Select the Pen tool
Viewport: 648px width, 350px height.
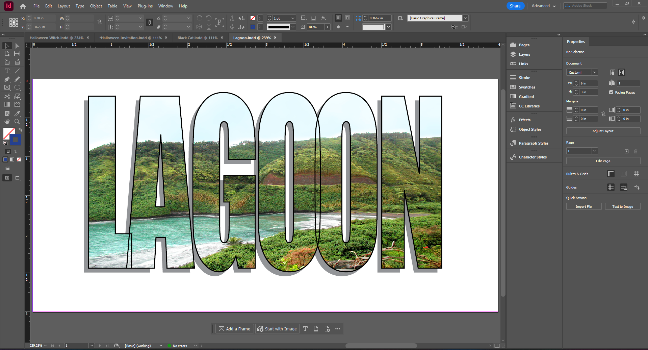tap(7, 79)
